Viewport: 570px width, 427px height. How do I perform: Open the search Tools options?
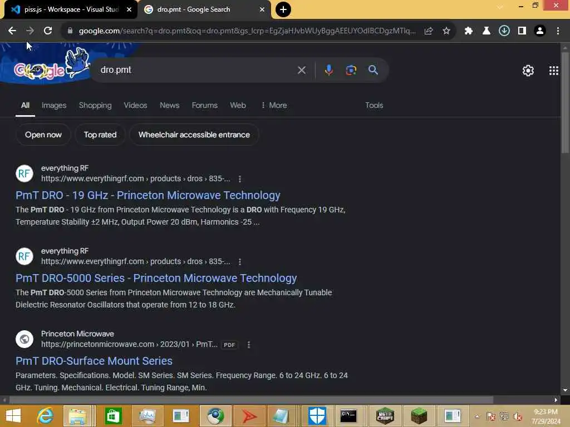[374, 105]
